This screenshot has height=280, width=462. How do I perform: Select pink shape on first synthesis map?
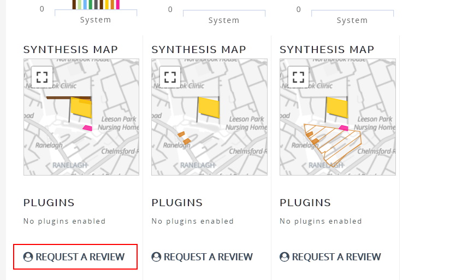point(87,128)
